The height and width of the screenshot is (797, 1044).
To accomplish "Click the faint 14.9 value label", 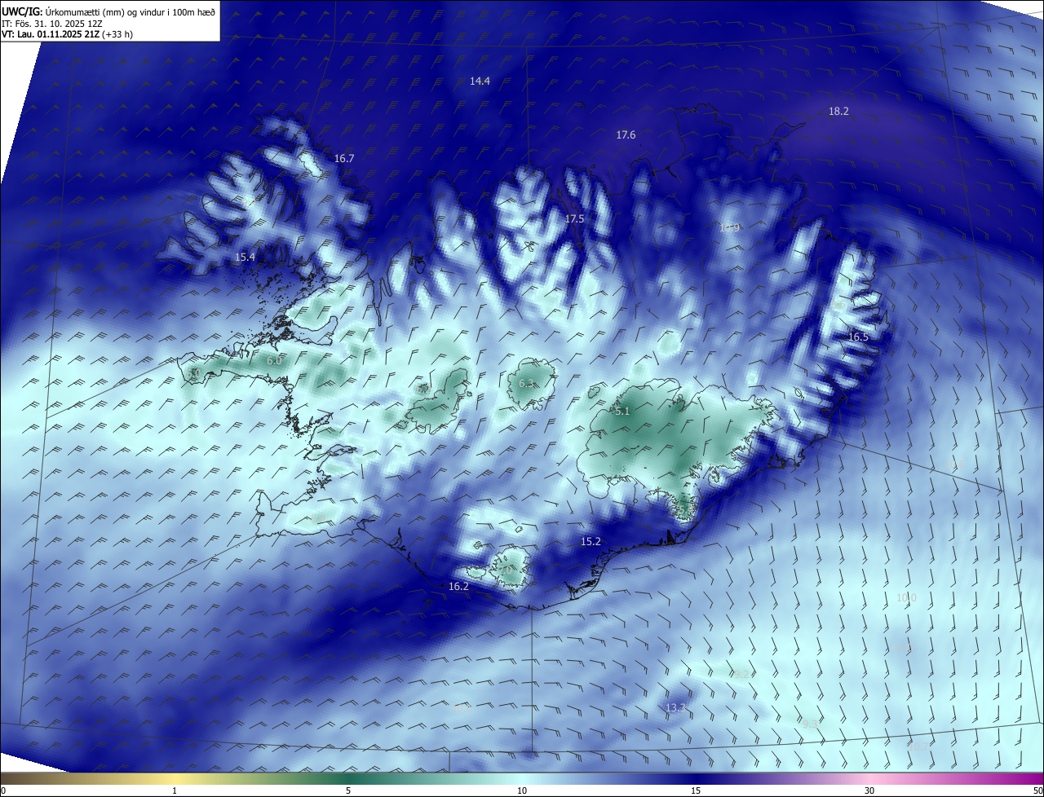I will point(729,227).
